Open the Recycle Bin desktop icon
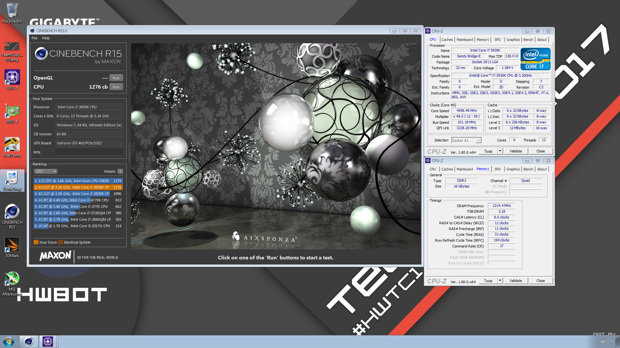 (x=12, y=13)
